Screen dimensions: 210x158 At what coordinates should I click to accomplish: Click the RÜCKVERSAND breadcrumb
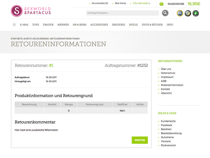coord(41,39)
